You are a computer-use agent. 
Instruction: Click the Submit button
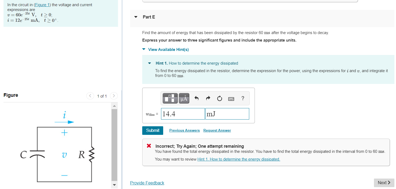153,131
